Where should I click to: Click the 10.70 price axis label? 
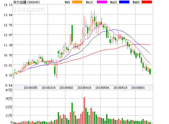coord(8,55)
